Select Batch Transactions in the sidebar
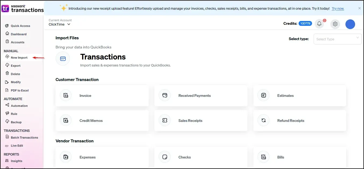The image size is (364, 169). pos(24,138)
